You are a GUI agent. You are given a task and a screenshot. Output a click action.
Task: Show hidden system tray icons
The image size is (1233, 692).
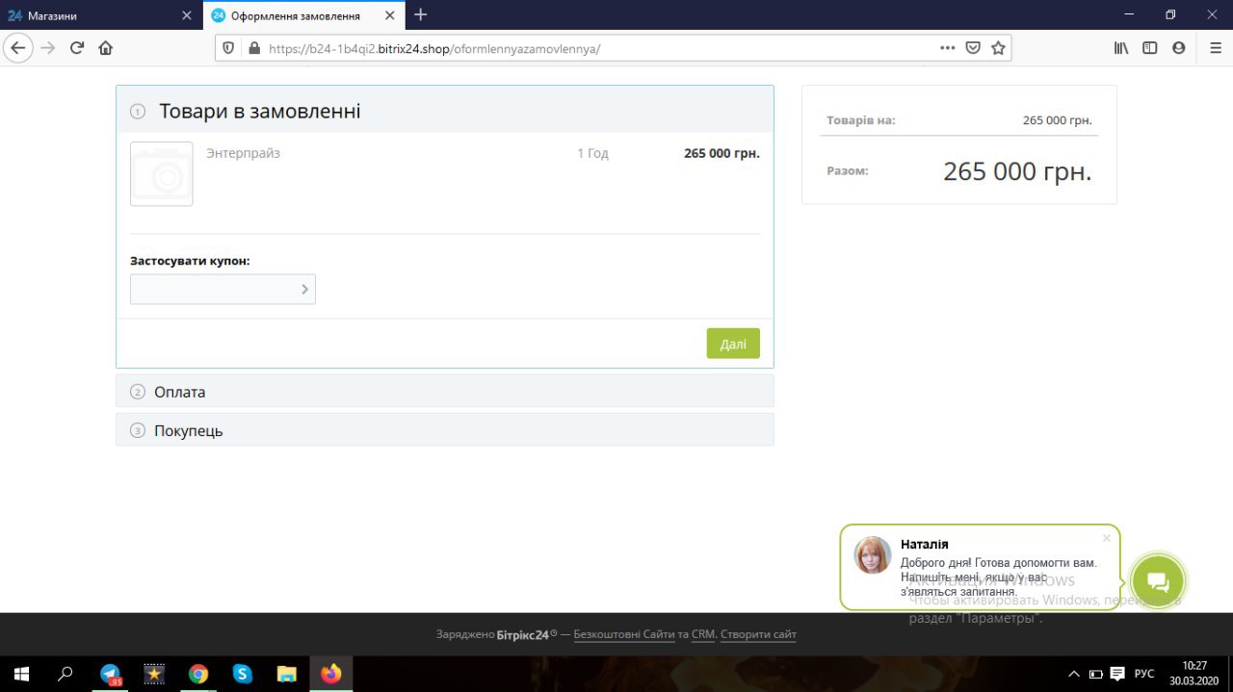[x=1074, y=674]
